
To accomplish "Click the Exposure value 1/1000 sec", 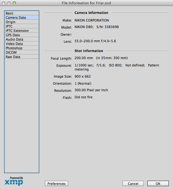I will pos(84,65).
